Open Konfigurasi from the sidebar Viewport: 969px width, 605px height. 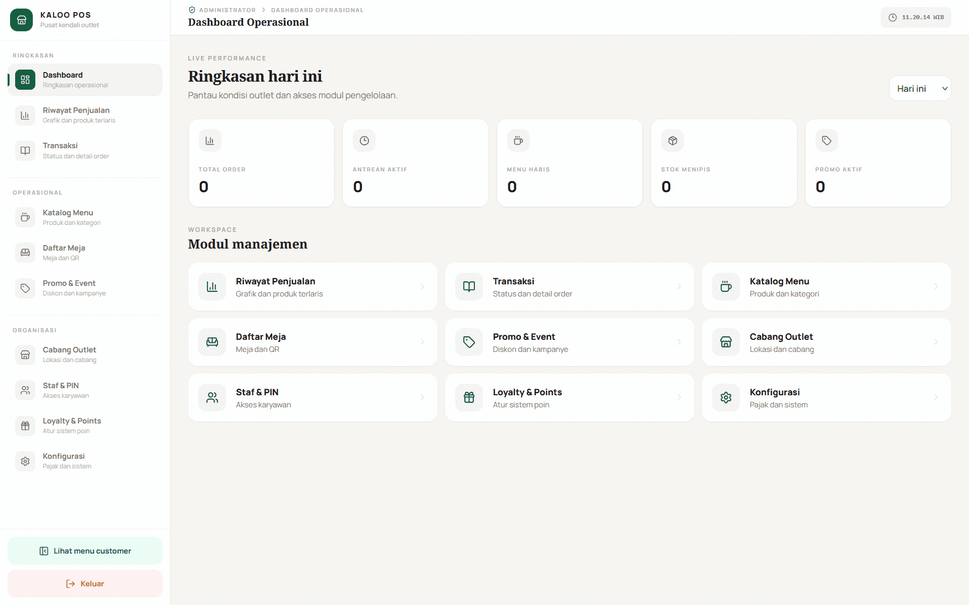[x=85, y=461]
